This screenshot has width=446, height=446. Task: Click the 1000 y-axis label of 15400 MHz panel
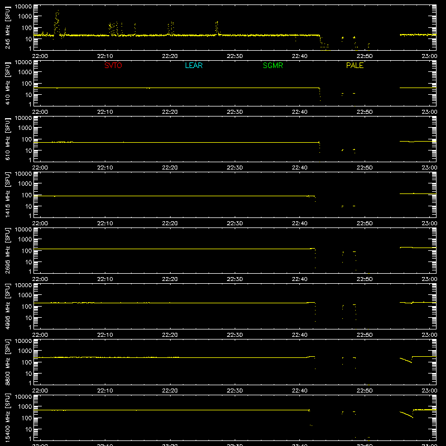coord(25,407)
